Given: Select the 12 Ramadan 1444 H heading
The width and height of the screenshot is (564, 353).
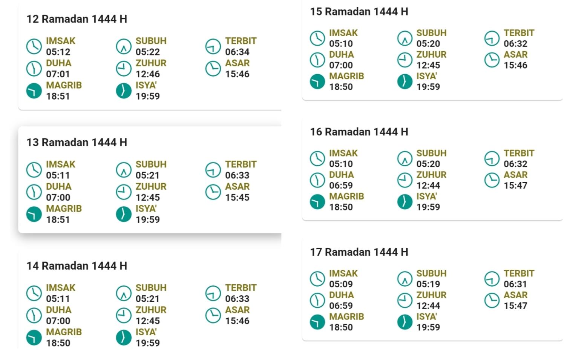Looking at the screenshot, I should pos(77,19).
